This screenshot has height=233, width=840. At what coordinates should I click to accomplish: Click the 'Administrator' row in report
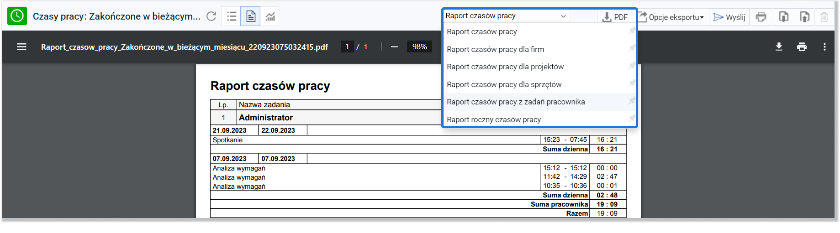pyautogui.click(x=266, y=118)
